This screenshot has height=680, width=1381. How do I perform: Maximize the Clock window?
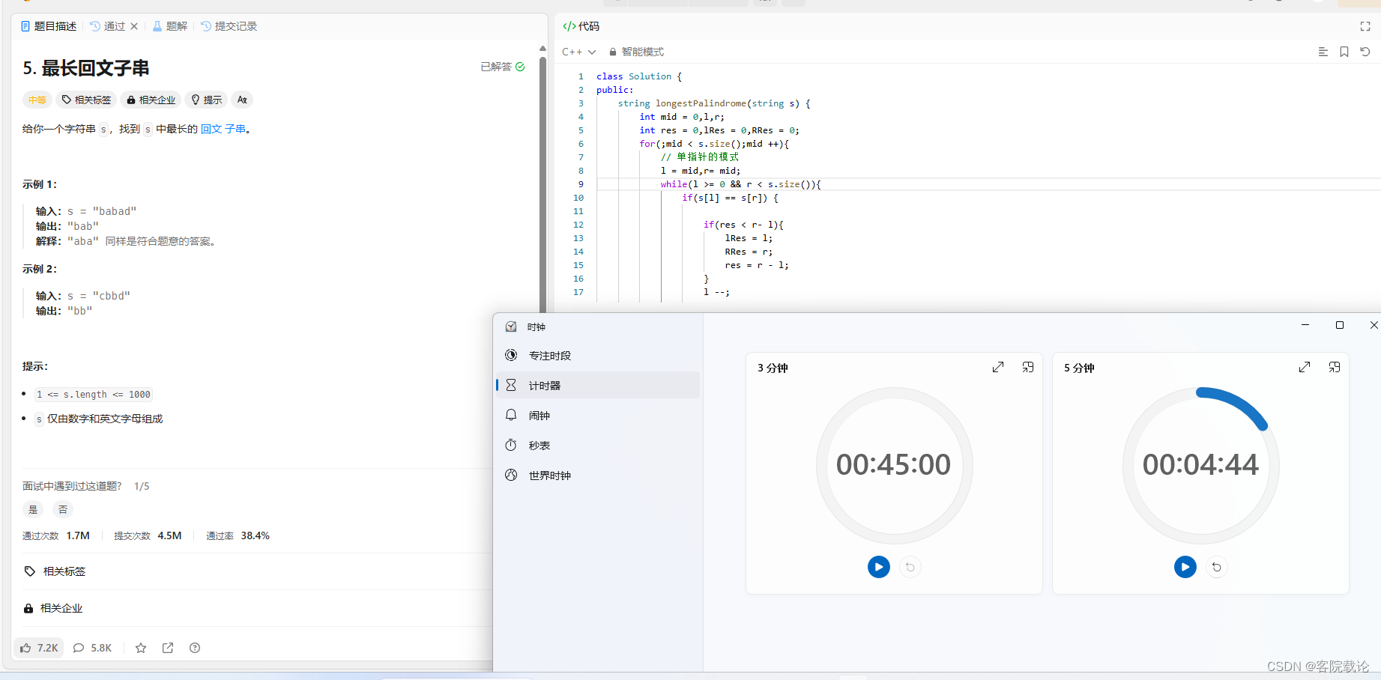(1340, 325)
